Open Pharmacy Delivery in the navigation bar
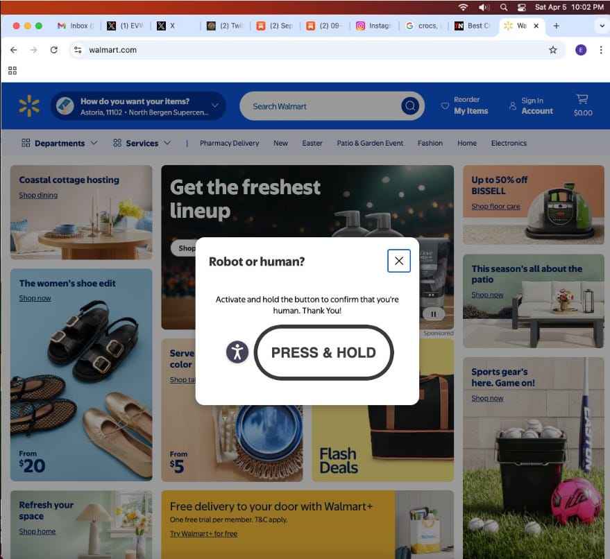Screen dimensions: 610x559 click(229, 143)
